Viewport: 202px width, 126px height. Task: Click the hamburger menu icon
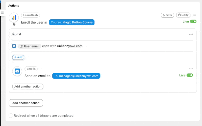tap(2, 13)
